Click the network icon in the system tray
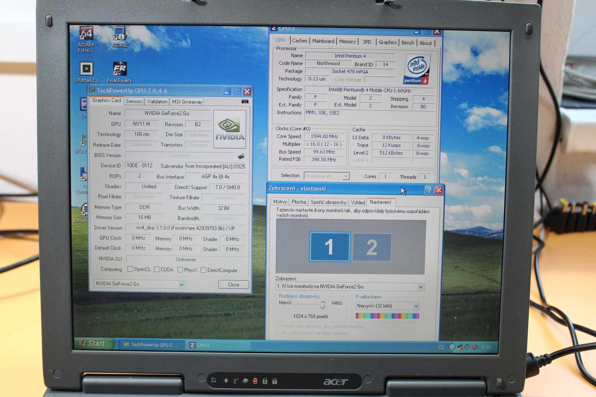The height and width of the screenshot is (397, 596). pos(460,347)
